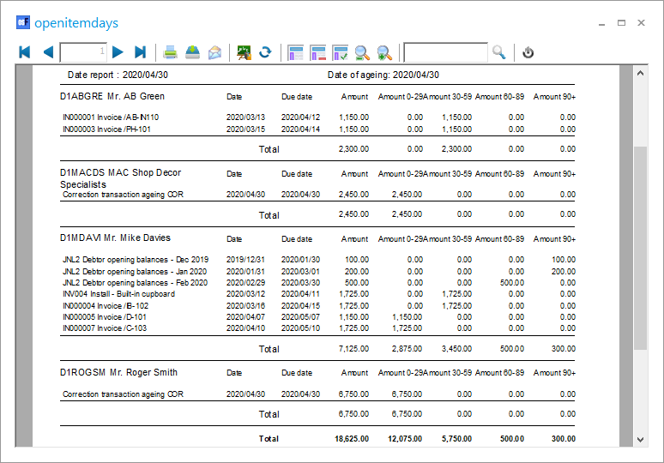Viewport: 664px width, 463px height.
Task: Click the page number input box
Action: click(x=83, y=52)
